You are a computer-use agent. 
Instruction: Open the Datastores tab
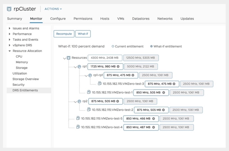[141, 19]
